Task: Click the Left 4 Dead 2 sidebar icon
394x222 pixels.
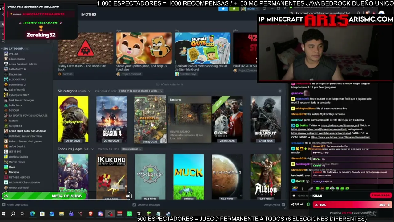Action: click(x=6, y=146)
